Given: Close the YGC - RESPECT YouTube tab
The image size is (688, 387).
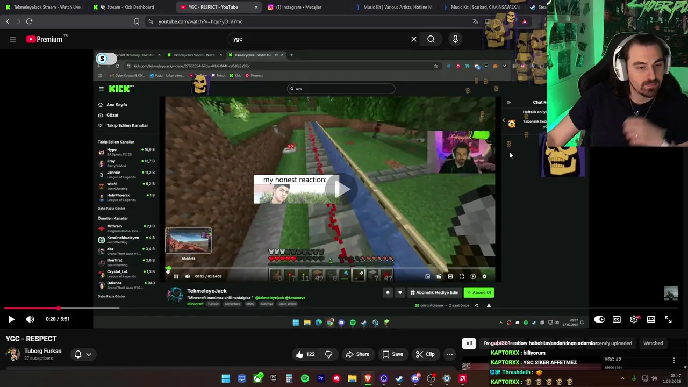Looking at the screenshot, I should 256,7.
